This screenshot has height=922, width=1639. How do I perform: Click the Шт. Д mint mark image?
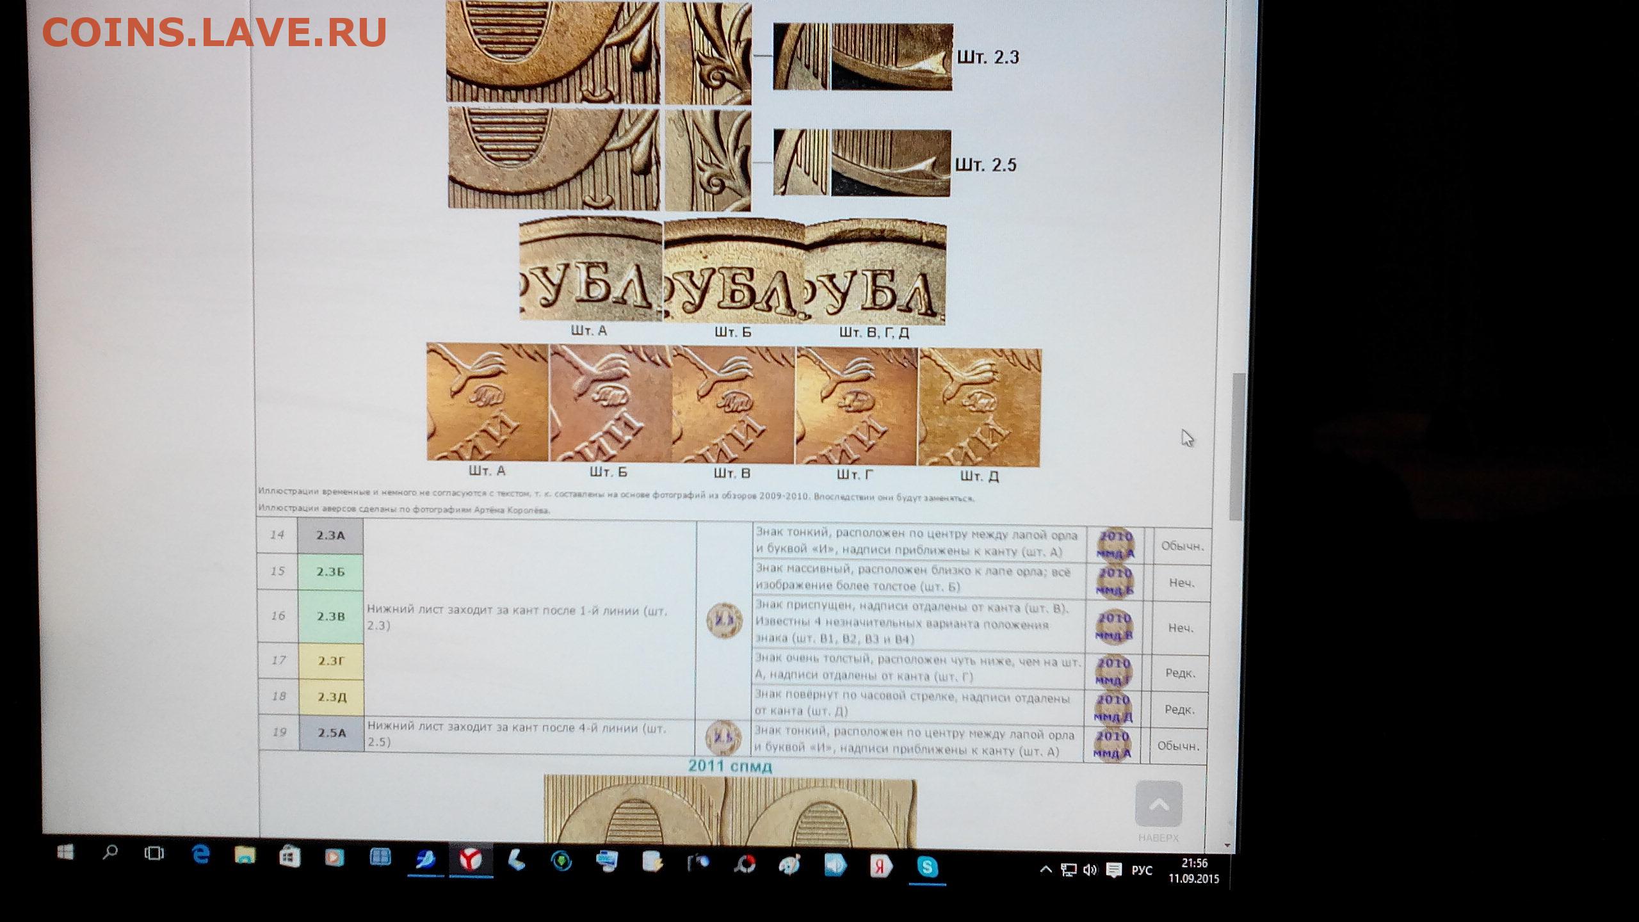pos(980,407)
